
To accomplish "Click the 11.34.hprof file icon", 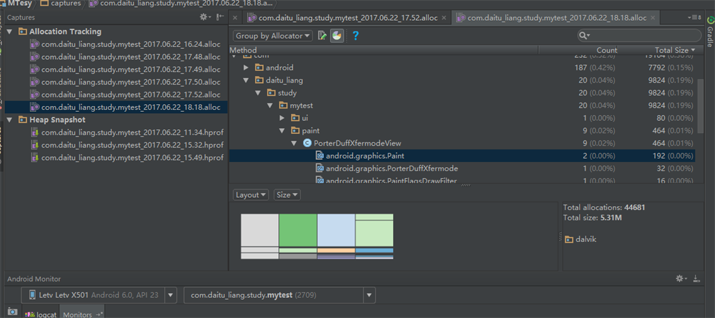I will pos(34,132).
